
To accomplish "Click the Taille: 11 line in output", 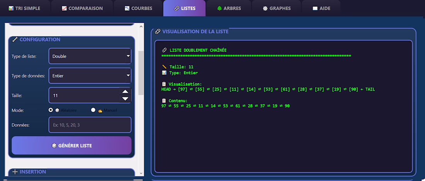I will coord(182,67).
